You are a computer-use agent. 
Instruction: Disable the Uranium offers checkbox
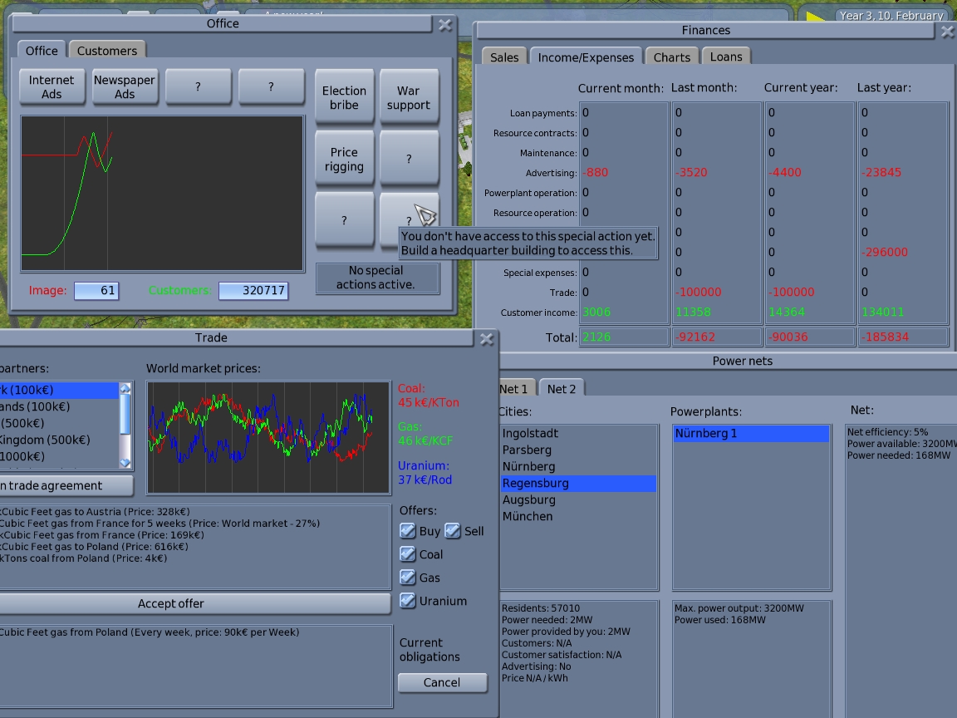pyautogui.click(x=408, y=601)
